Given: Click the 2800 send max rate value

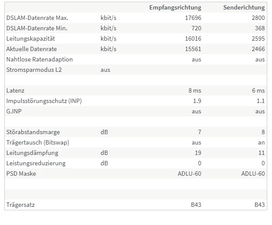Looking at the screenshot, I should 258,18.
